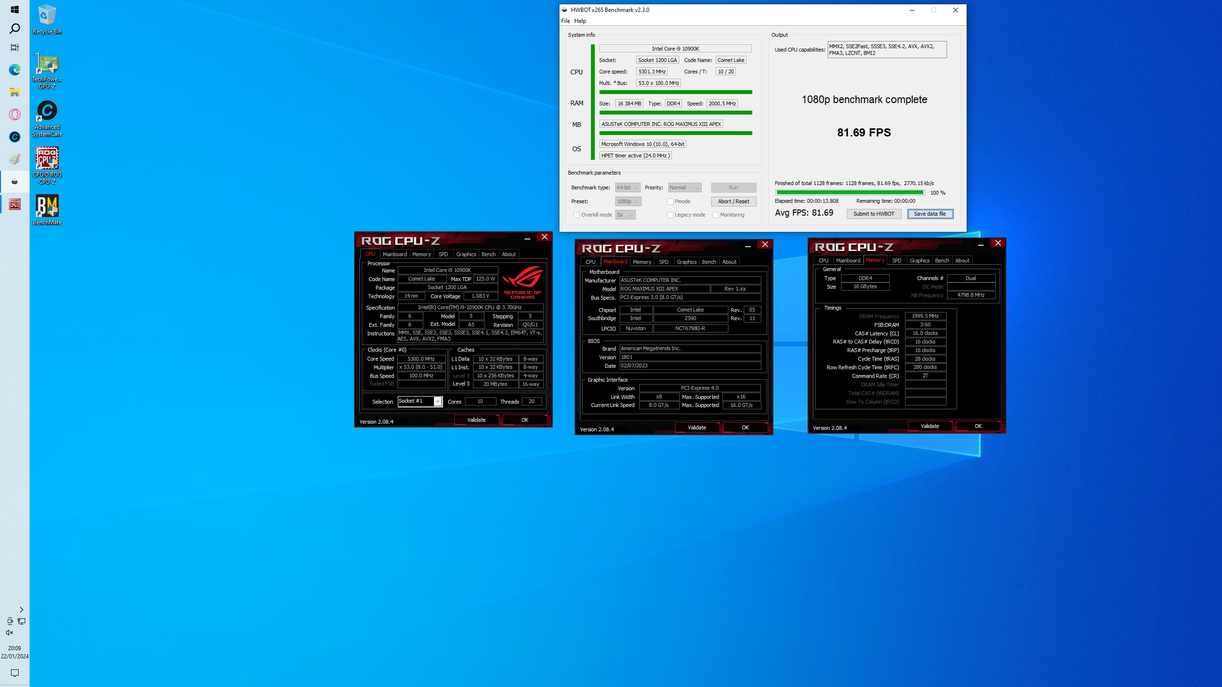Select CPUID ROG CPU-Z desktop shortcut
1222x687 pixels.
coord(47,166)
